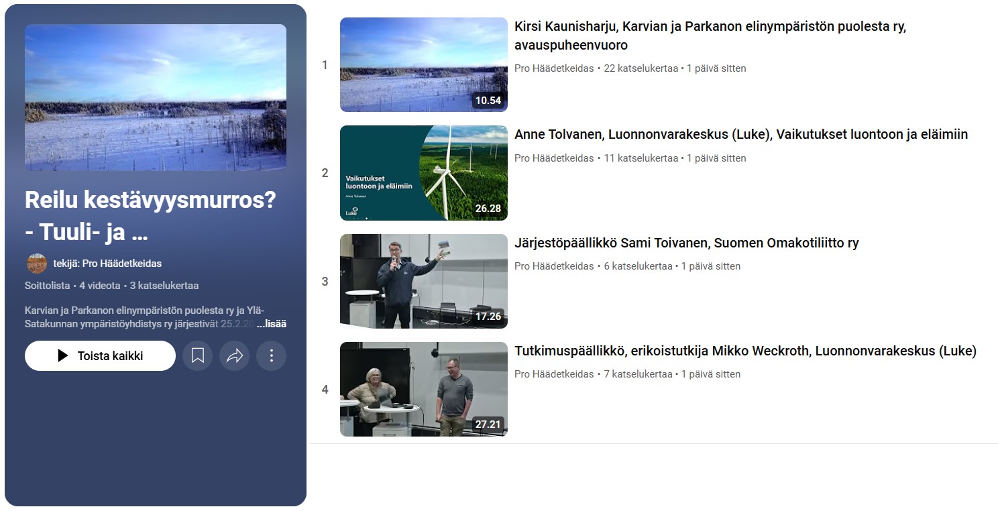Click the wind turbine thumbnail of video 2

point(424,172)
